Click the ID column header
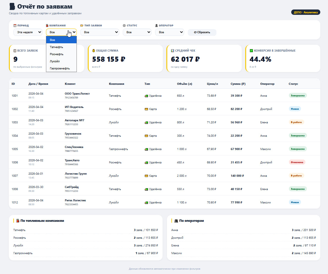The image size is (328, 274). [x=13, y=84]
